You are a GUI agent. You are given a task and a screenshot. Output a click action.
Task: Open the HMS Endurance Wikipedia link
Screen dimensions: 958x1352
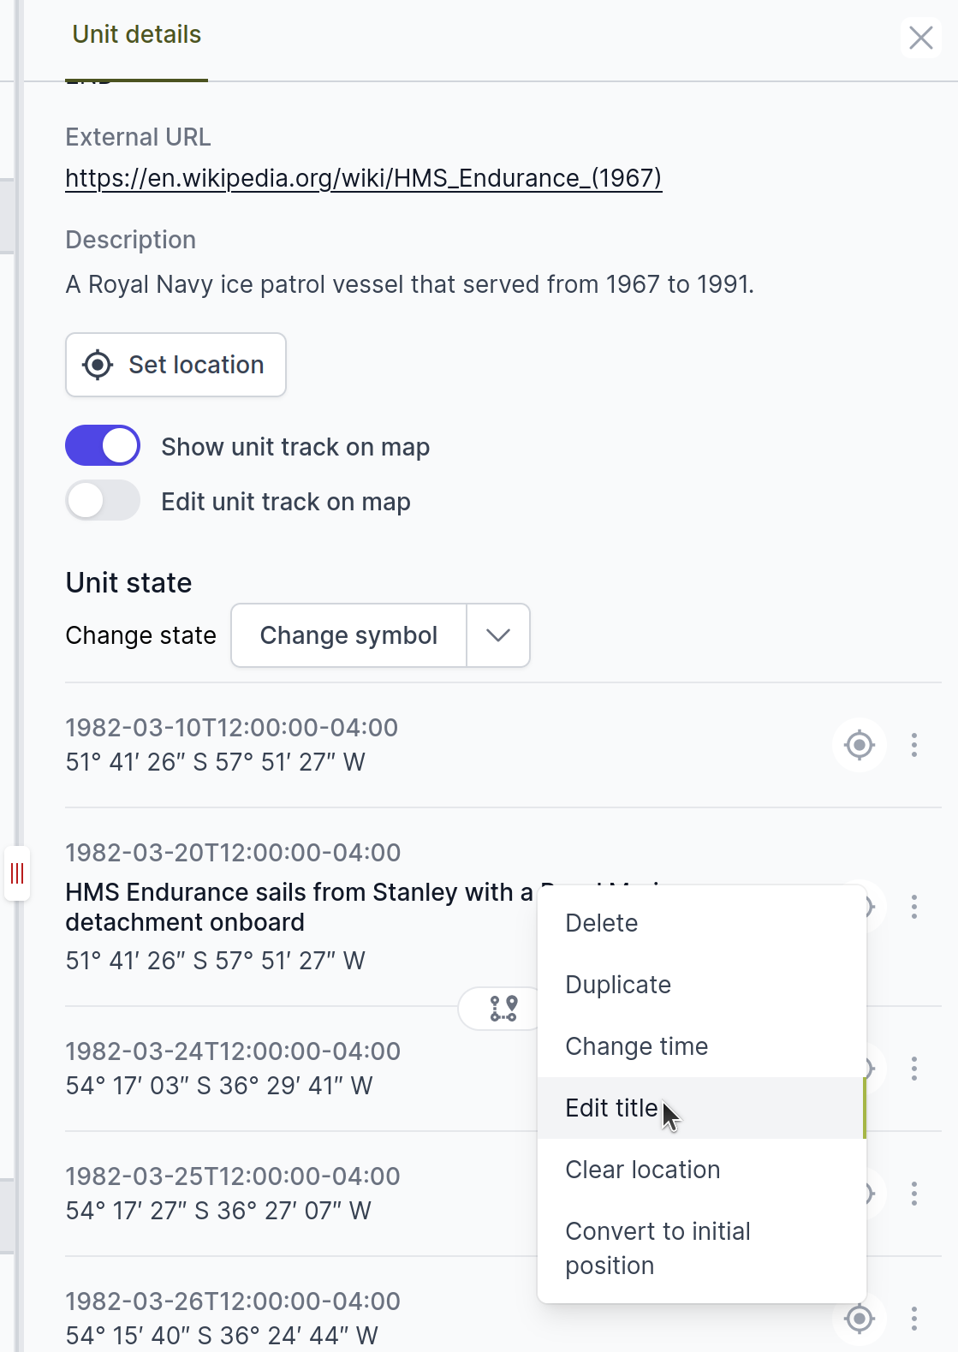[x=363, y=179]
